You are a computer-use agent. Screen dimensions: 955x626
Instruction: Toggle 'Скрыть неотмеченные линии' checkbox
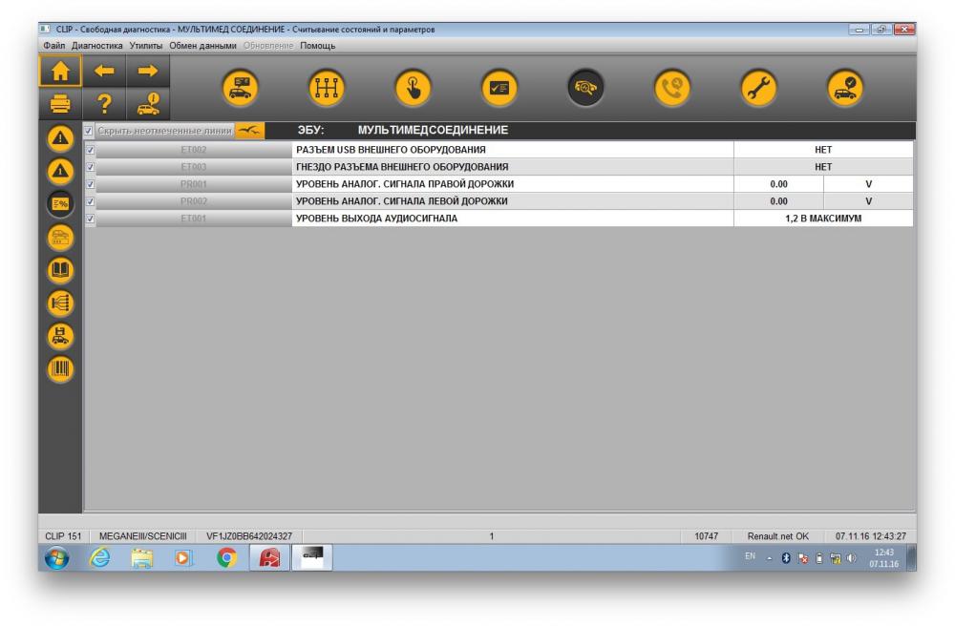click(88, 131)
